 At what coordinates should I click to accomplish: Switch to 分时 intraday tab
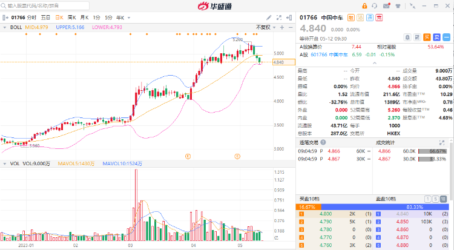tap(32, 18)
